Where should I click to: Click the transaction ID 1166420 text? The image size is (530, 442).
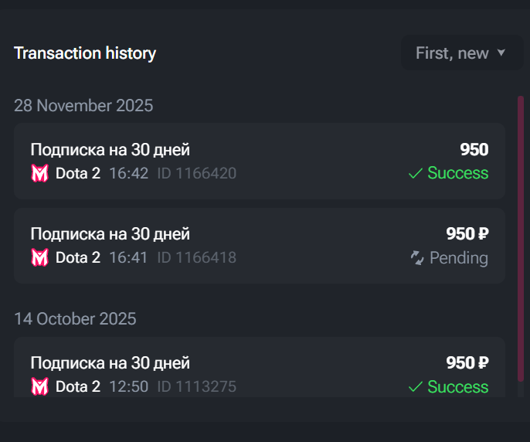[197, 174]
